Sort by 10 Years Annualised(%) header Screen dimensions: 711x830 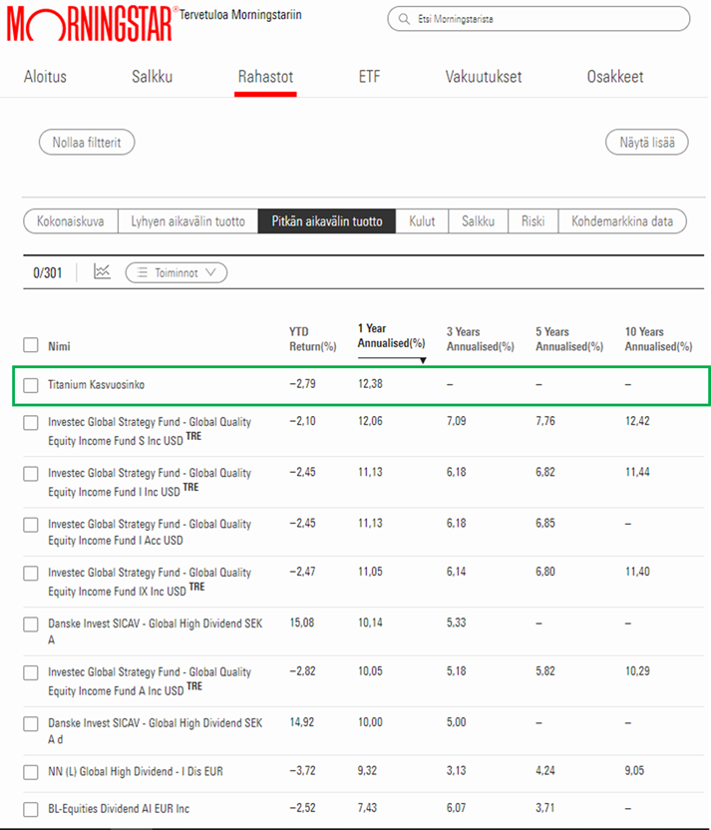pos(658,339)
